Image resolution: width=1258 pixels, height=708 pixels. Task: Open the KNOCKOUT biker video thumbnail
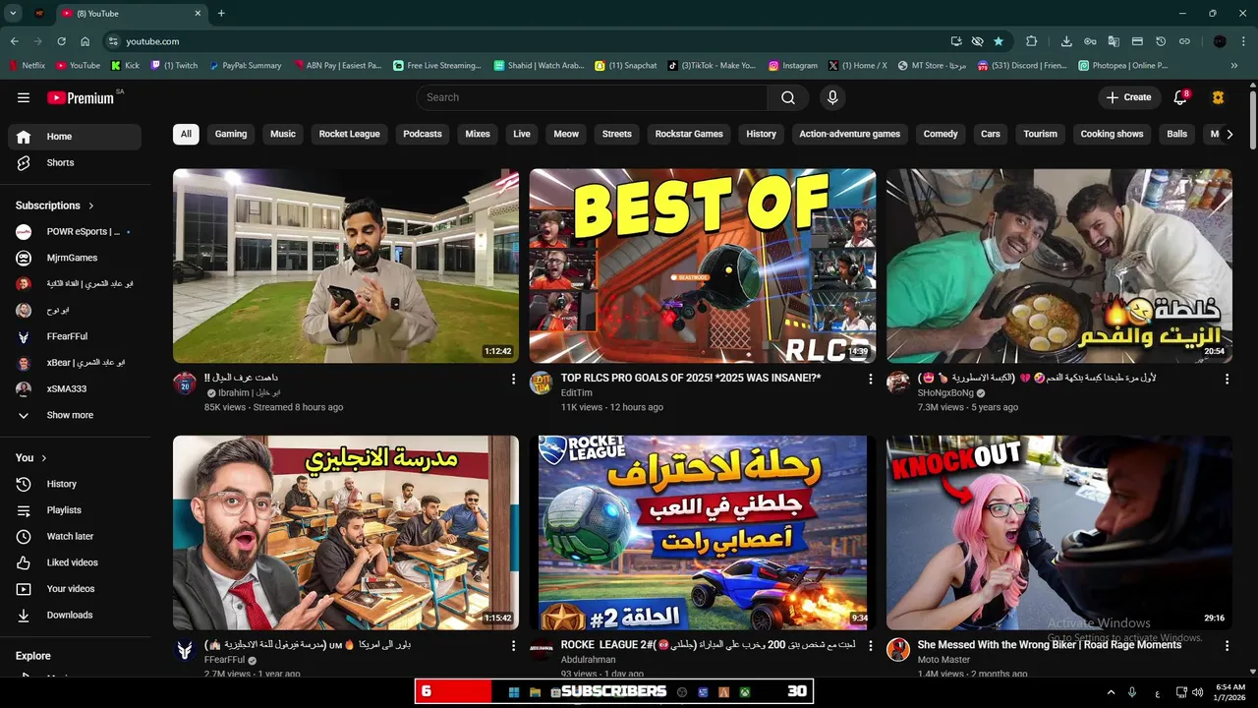(1058, 533)
